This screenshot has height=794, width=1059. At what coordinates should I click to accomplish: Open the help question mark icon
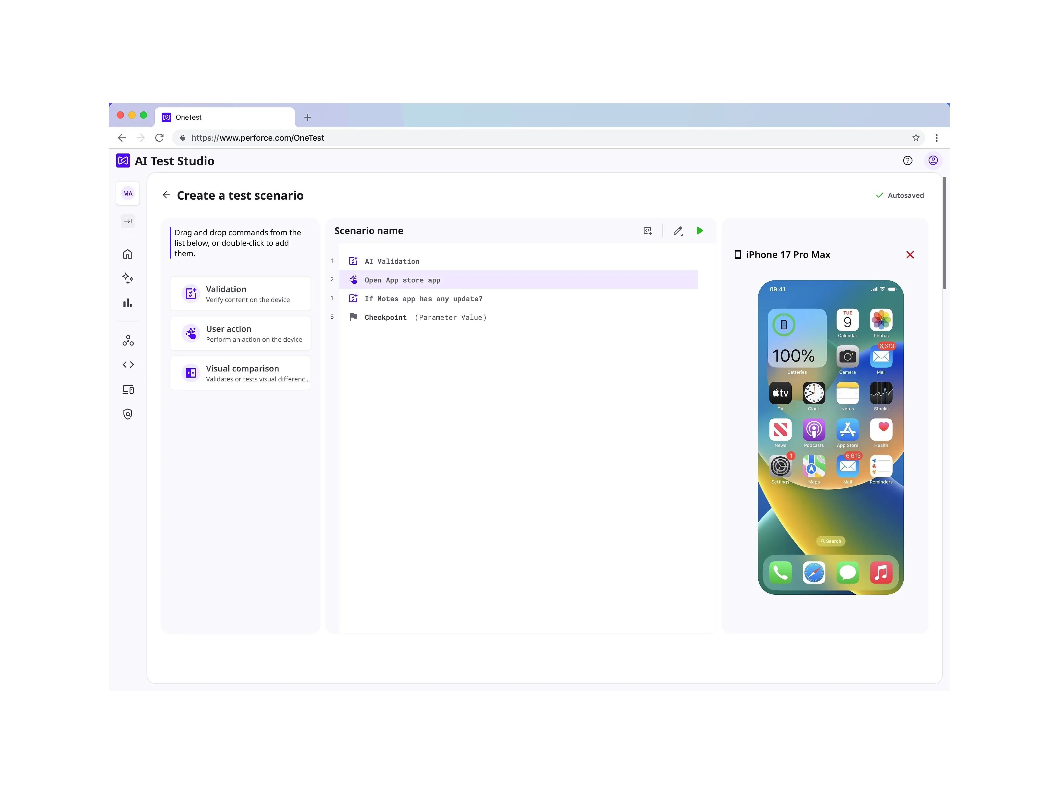pos(907,160)
